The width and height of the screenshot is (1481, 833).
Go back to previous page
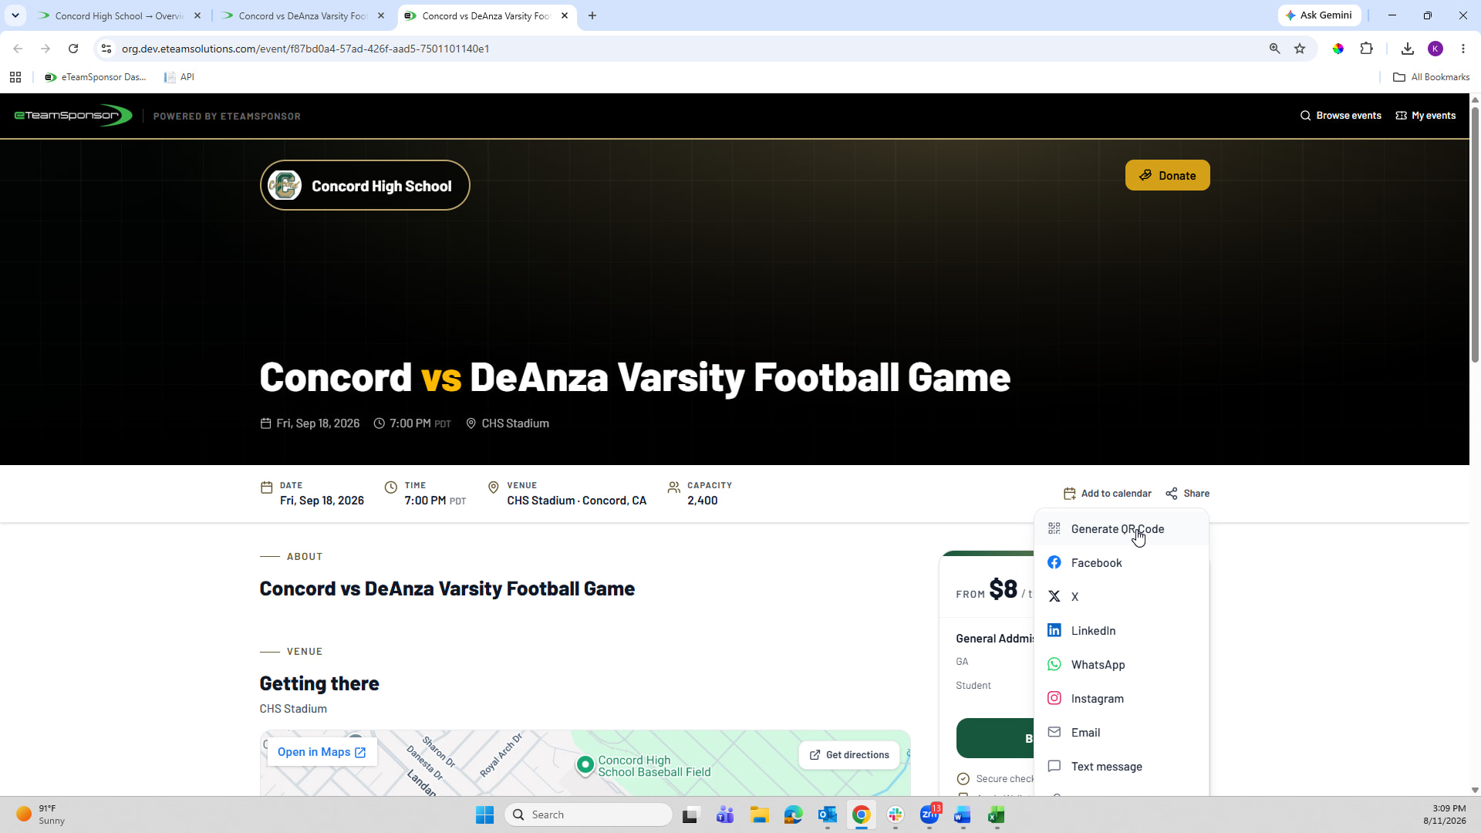pyautogui.click(x=18, y=49)
